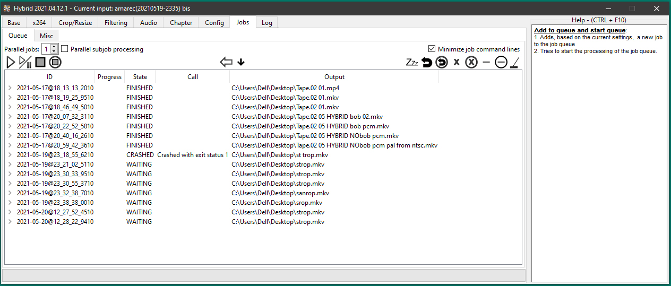
Task: Select output 'Tape.02 05 HYBRID bob pcm.mkv'
Action: tap(311, 126)
